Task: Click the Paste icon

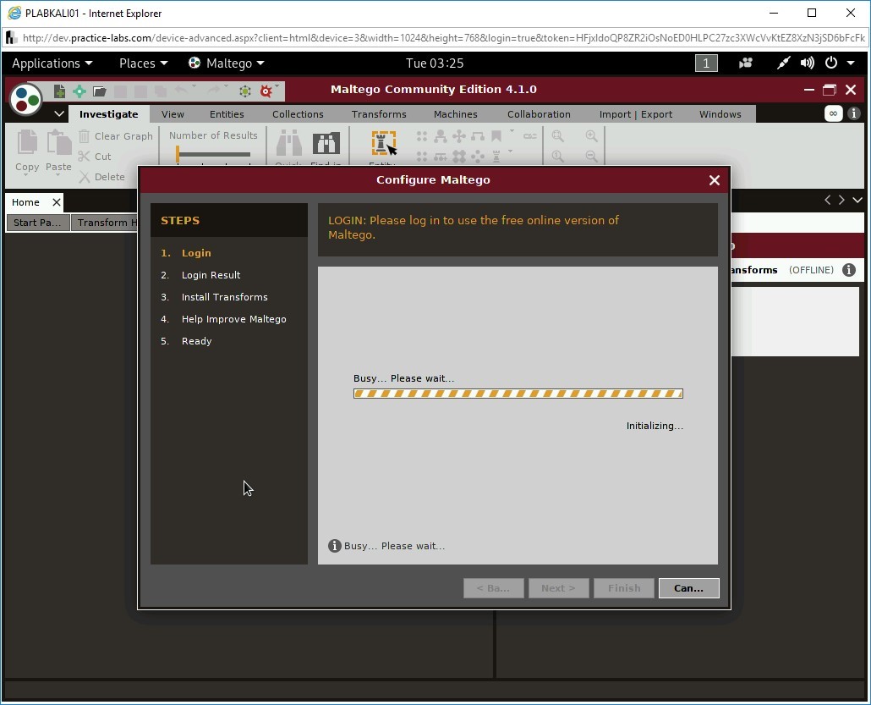Action: pos(58,144)
